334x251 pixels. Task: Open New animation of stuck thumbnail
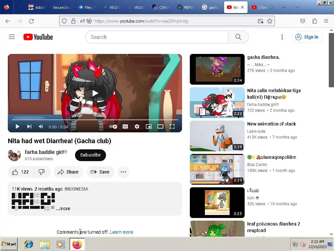[x=217, y=136]
